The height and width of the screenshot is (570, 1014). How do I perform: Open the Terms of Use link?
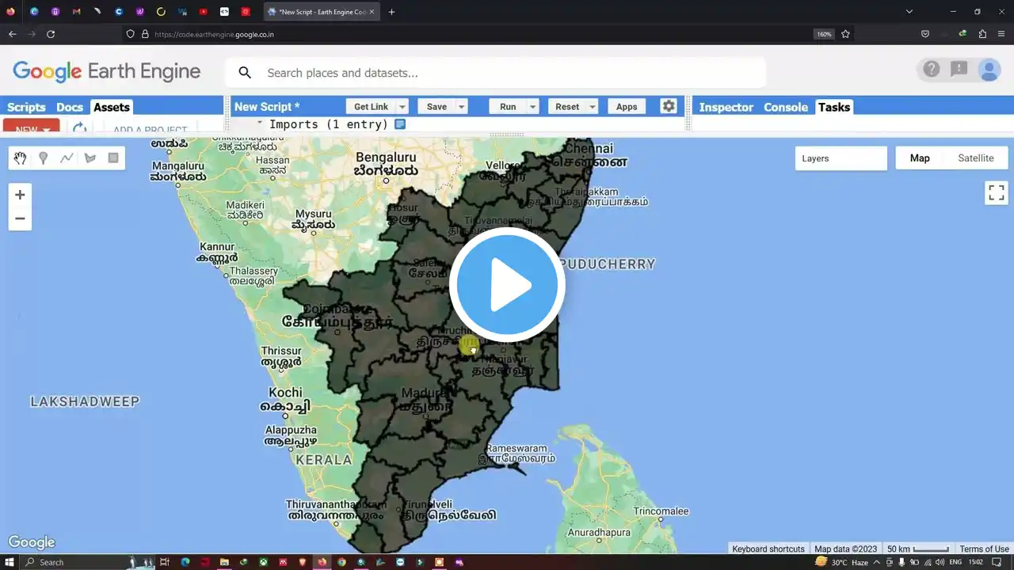(x=984, y=549)
